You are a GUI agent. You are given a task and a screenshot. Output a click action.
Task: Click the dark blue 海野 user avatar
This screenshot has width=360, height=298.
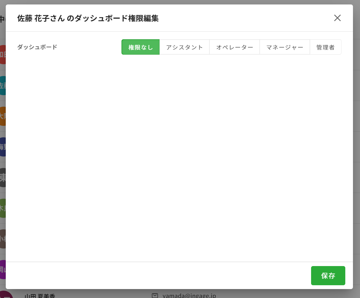[3, 147]
